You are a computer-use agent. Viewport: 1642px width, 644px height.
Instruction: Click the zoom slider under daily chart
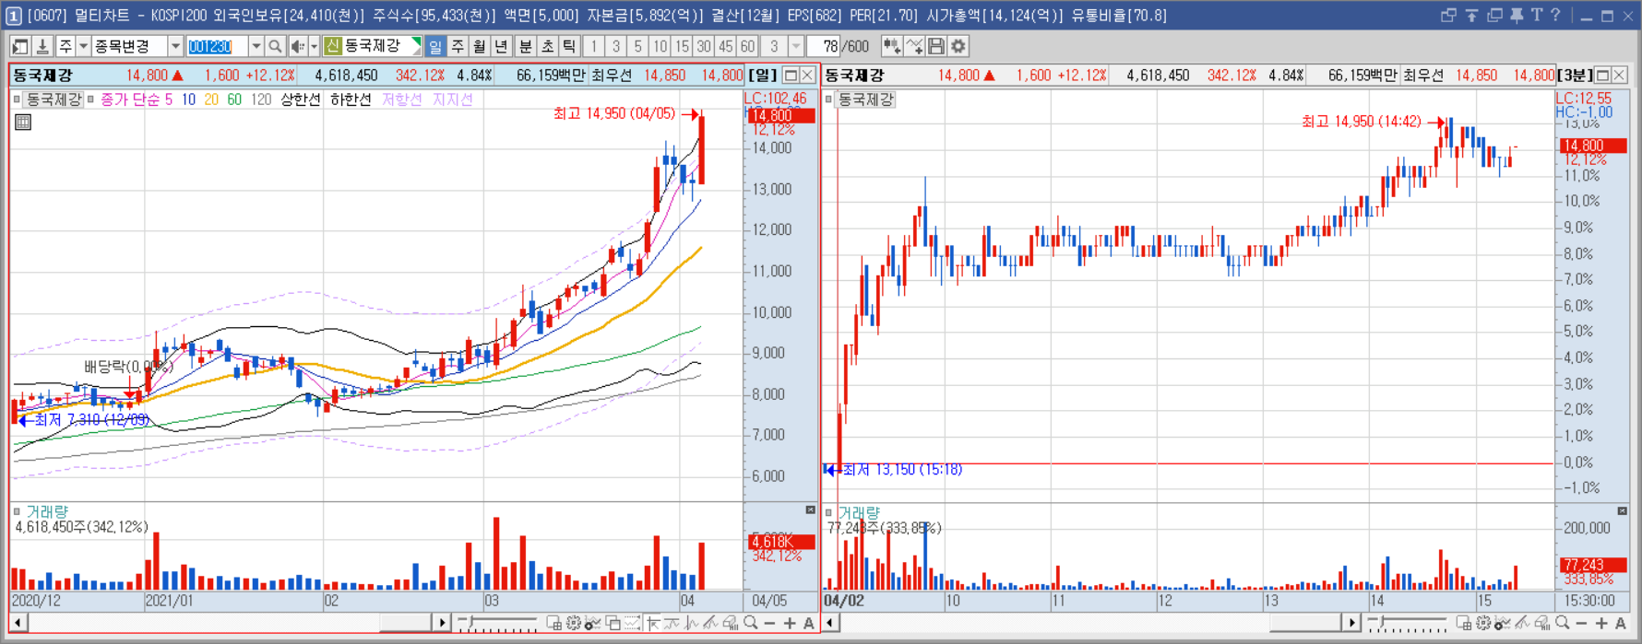click(498, 623)
